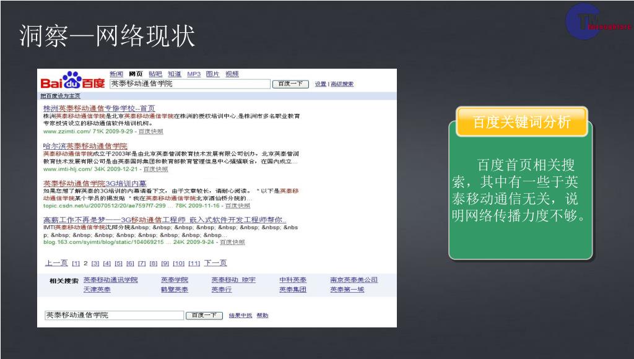Click the 百度关键词分析 yellow label
Screen dimensions: 634x359
click(x=521, y=122)
